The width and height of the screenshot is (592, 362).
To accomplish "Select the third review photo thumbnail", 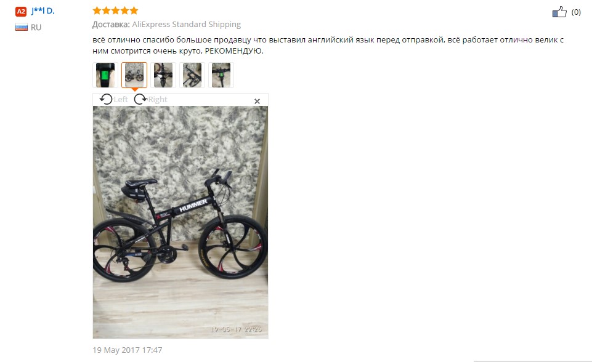I will pyautogui.click(x=163, y=75).
